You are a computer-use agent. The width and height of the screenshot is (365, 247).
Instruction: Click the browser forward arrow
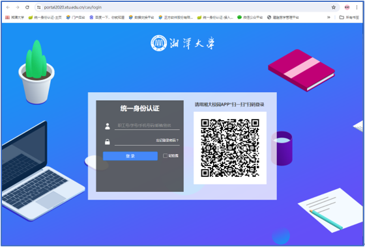tap(18, 7)
